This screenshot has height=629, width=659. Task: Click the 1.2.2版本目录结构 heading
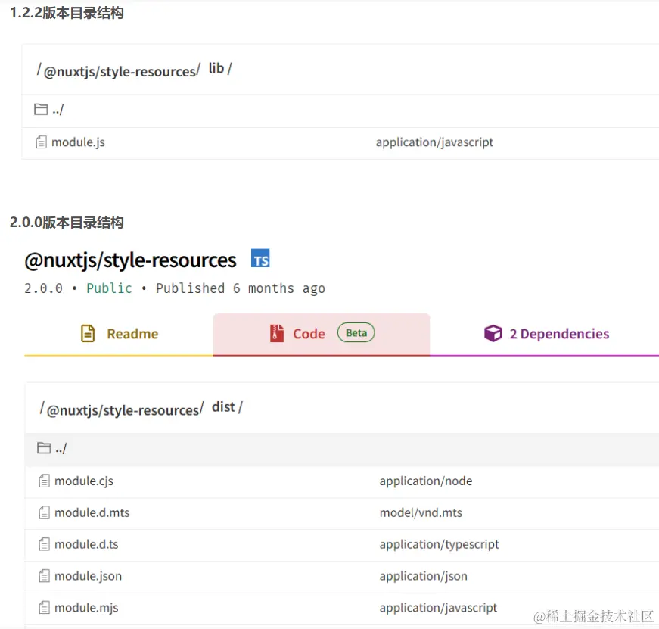pos(67,13)
